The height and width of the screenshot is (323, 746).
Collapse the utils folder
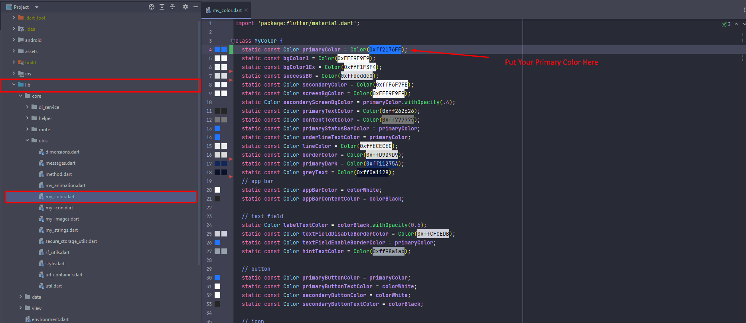pos(28,140)
